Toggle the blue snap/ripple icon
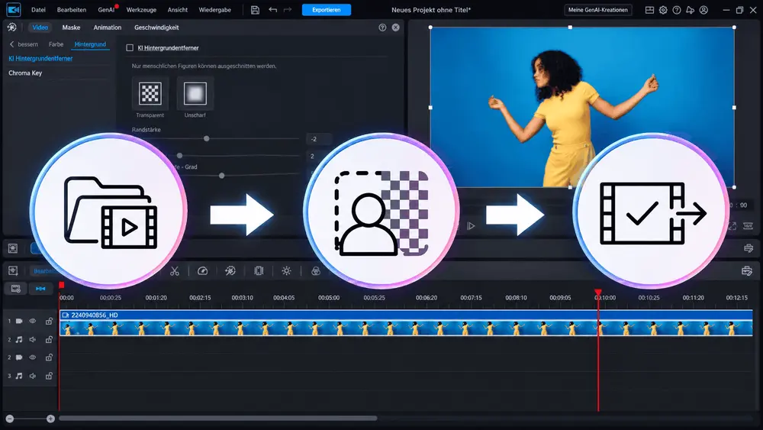The width and height of the screenshot is (763, 430). pyautogui.click(x=40, y=289)
